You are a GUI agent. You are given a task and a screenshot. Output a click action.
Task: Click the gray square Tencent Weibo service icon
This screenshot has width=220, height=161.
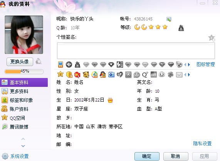(128, 75)
